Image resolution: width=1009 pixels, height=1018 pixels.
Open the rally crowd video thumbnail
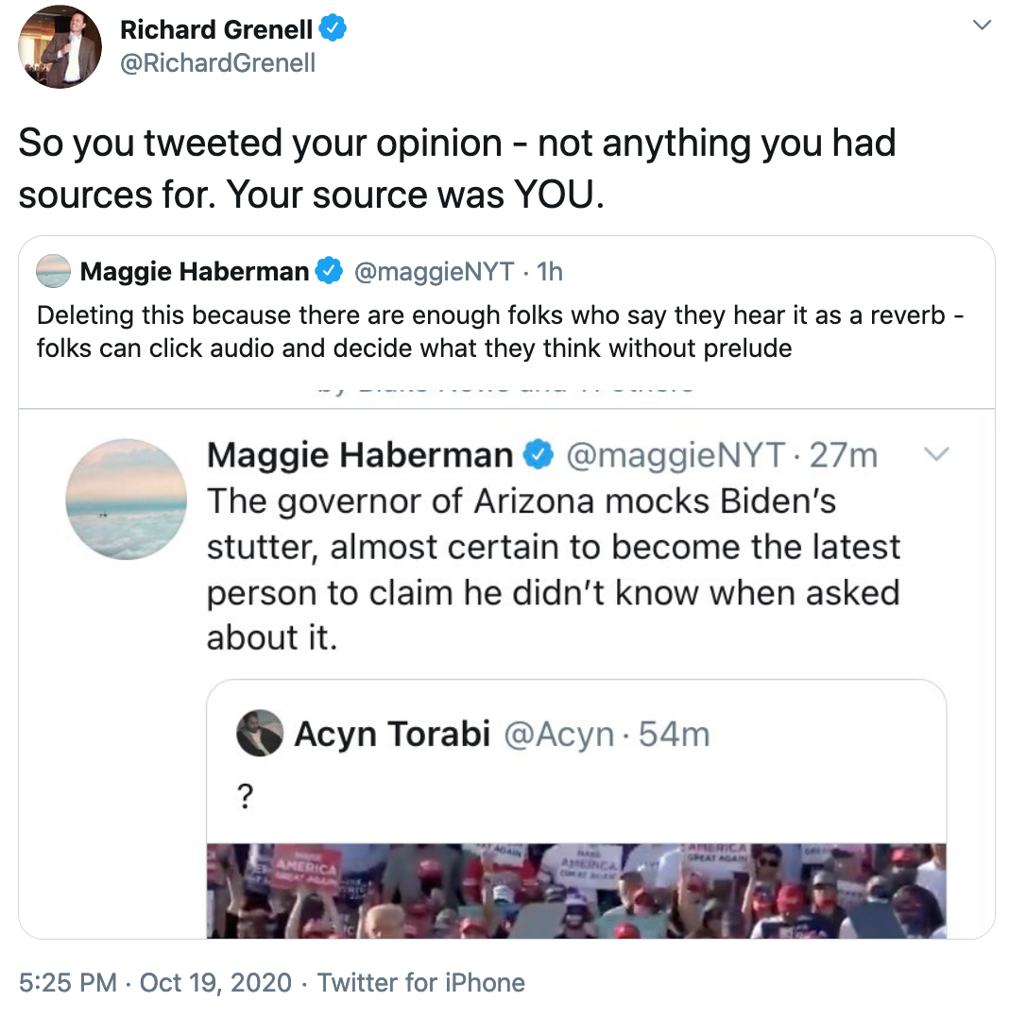click(x=576, y=890)
